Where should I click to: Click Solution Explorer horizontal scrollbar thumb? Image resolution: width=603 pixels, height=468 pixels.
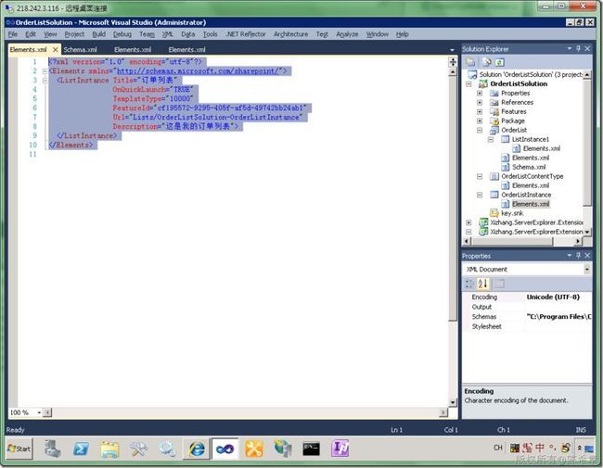point(512,241)
